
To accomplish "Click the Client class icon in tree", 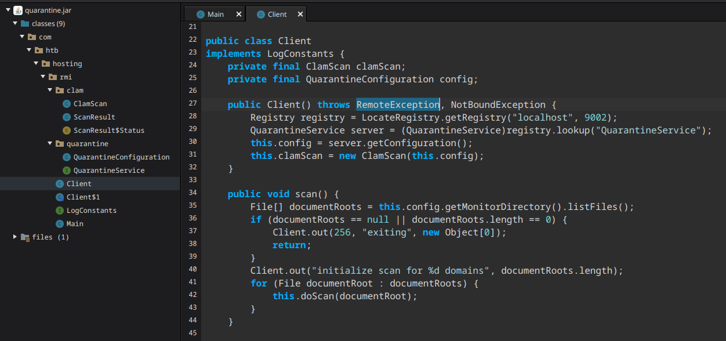I will point(60,184).
